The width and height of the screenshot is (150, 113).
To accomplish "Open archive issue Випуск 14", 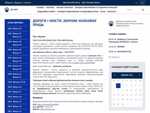I will pyautogui.click(x=17, y=106).
